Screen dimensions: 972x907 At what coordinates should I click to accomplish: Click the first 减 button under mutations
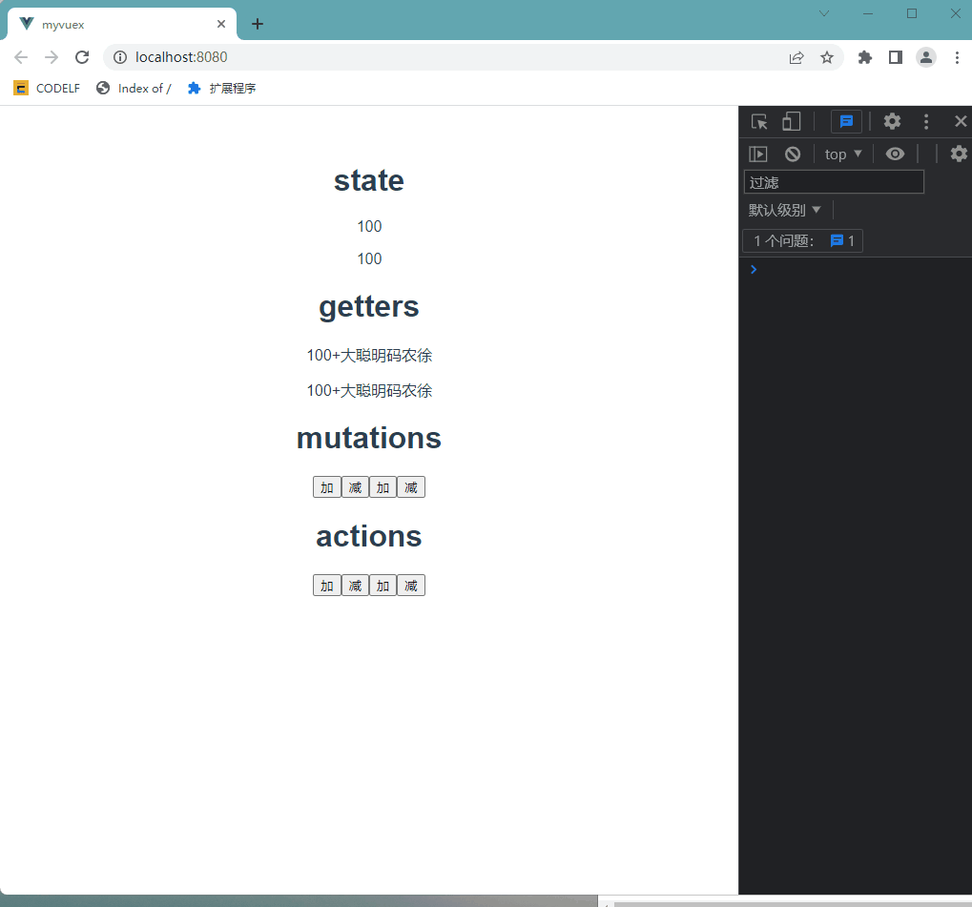click(x=355, y=487)
